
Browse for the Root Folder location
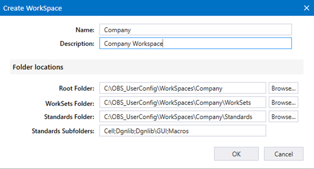pyautogui.click(x=283, y=88)
